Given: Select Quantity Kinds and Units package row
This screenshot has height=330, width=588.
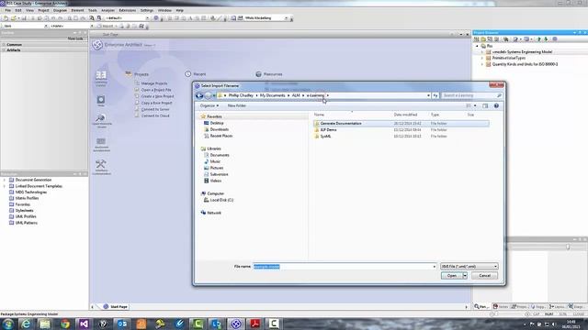Looking at the screenshot, I should (525, 64).
